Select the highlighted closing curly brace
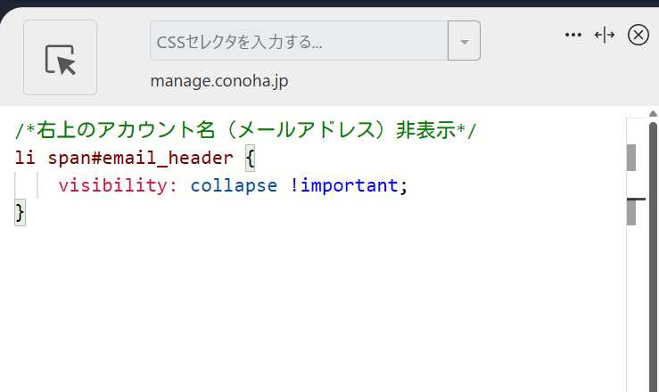The width and height of the screenshot is (659, 392). (20, 212)
